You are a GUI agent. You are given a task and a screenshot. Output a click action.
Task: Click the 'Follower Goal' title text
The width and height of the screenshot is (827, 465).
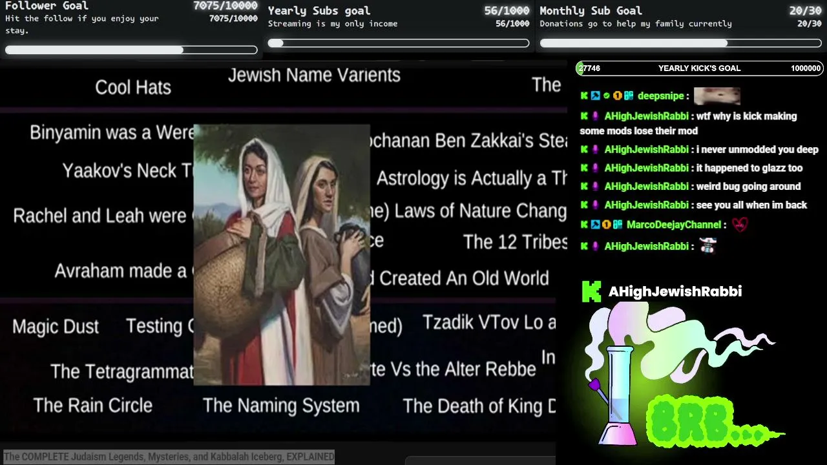click(47, 6)
